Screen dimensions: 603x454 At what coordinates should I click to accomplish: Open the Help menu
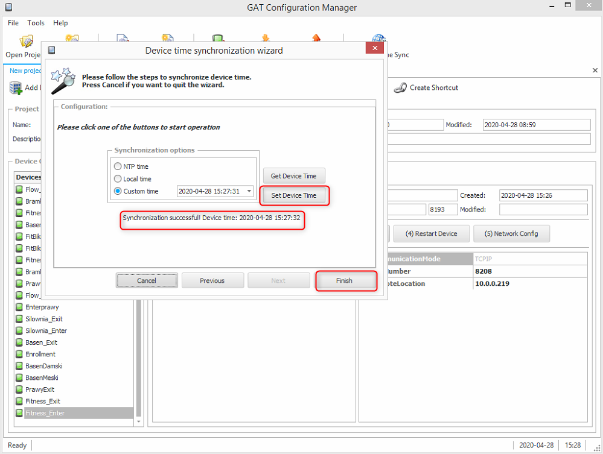click(x=60, y=23)
